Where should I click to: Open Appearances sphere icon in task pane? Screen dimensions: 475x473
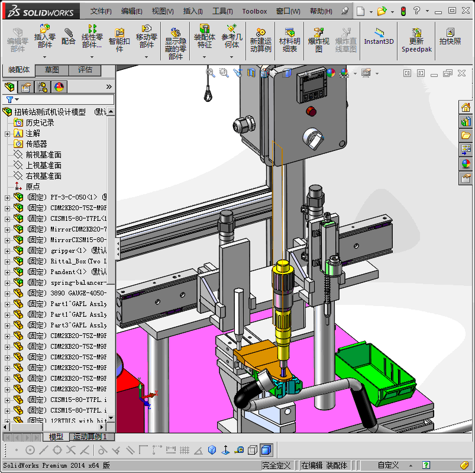(466, 164)
